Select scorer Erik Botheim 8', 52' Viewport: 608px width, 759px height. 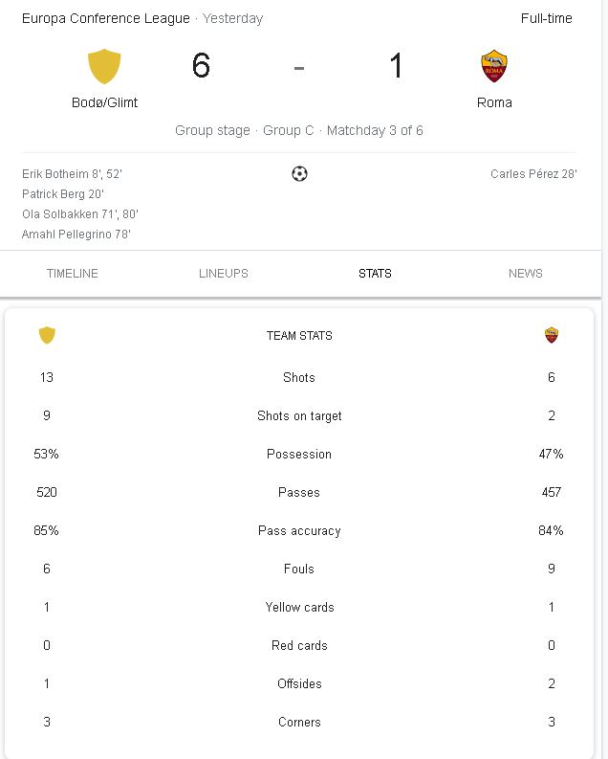[72, 174]
